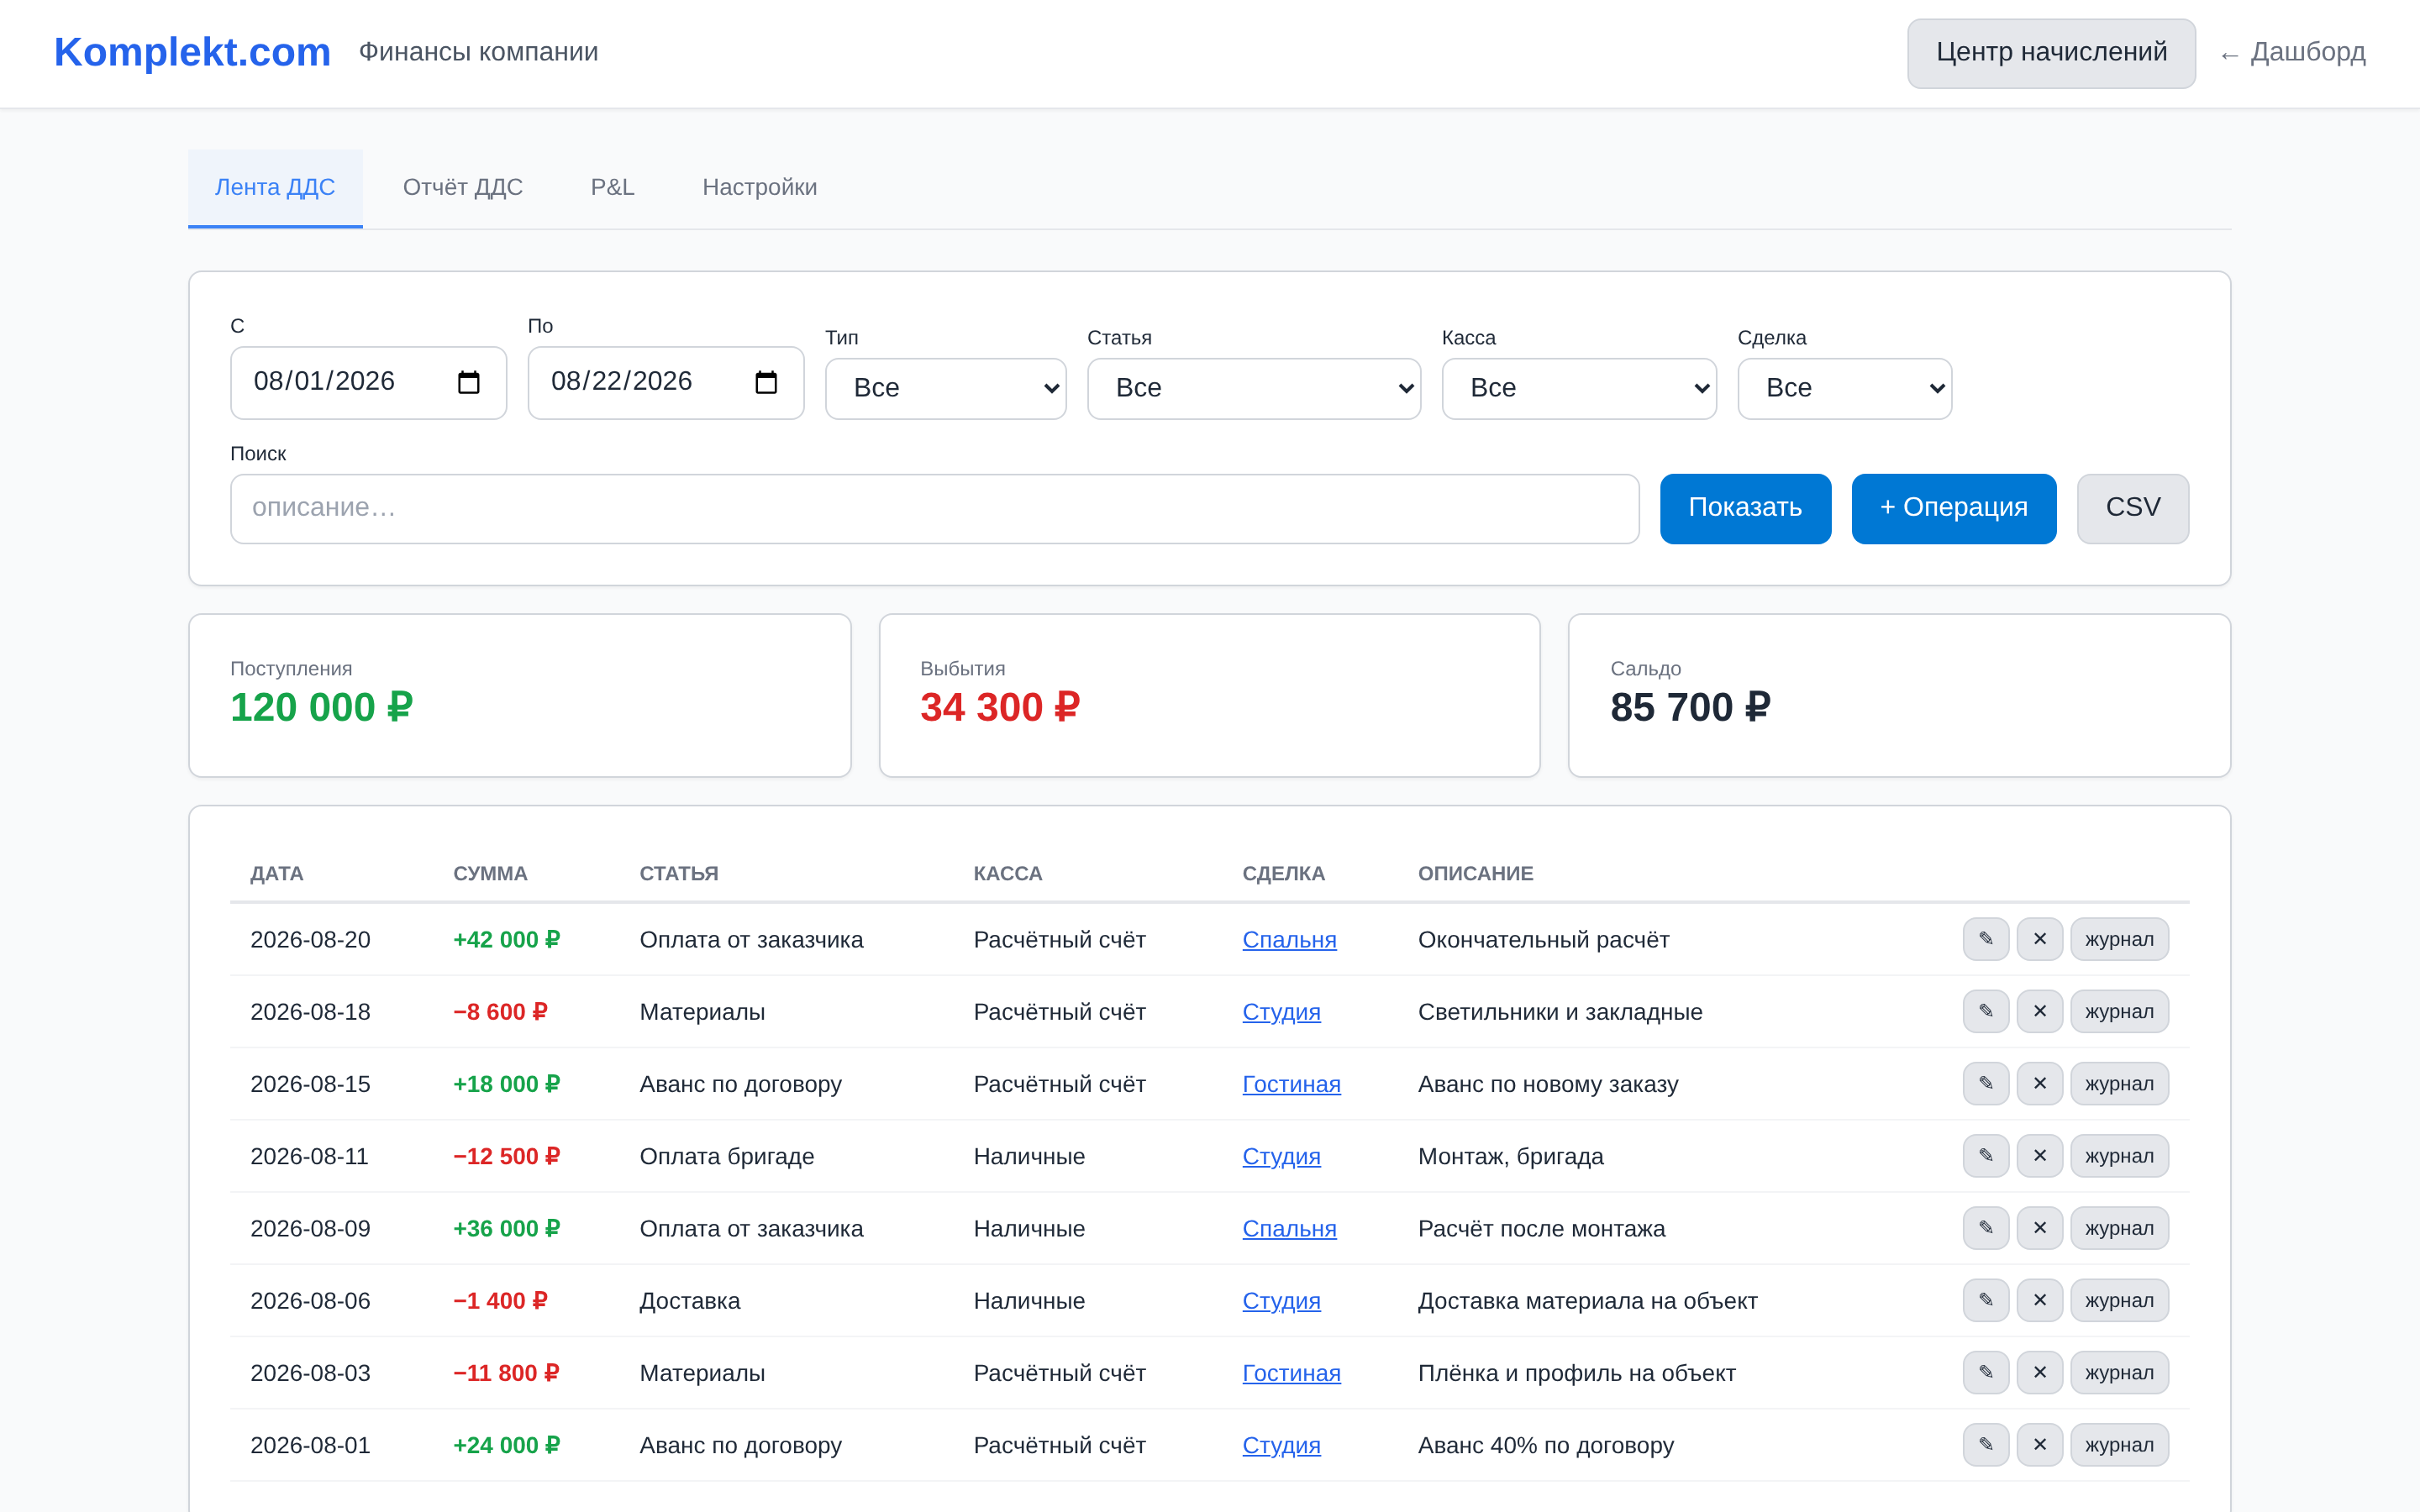Edit the Плёнка и профиль на объект row
2420x1512 pixels.
point(1986,1372)
